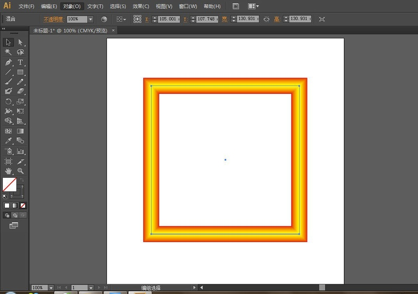
Task: Select the Line Segment tool
Action: point(8,72)
